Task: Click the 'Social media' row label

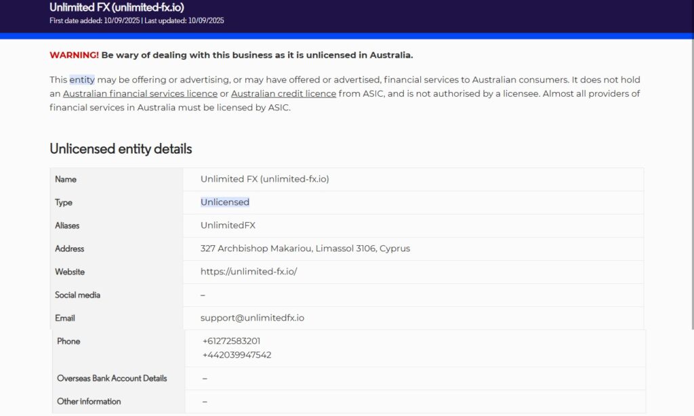Action: pyautogui.click(x=77, y=295)
